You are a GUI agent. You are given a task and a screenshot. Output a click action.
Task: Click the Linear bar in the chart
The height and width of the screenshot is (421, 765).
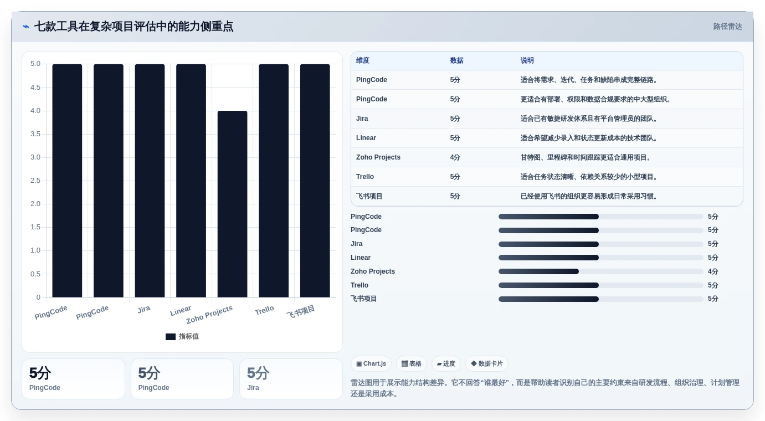pos(191,181)
